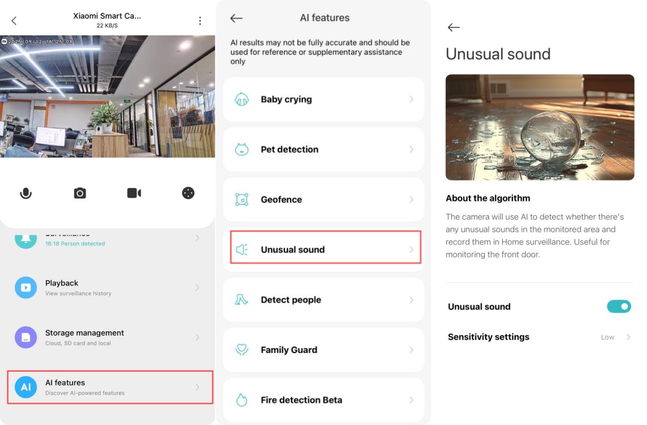Expand Sensitivity settings showing Low
647x425 pixels.
540,337
